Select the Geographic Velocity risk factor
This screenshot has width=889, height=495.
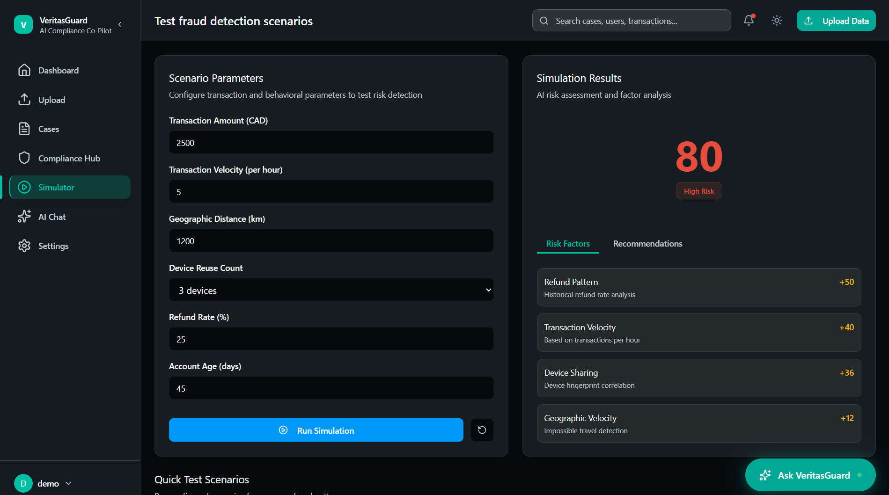(699, 423)
